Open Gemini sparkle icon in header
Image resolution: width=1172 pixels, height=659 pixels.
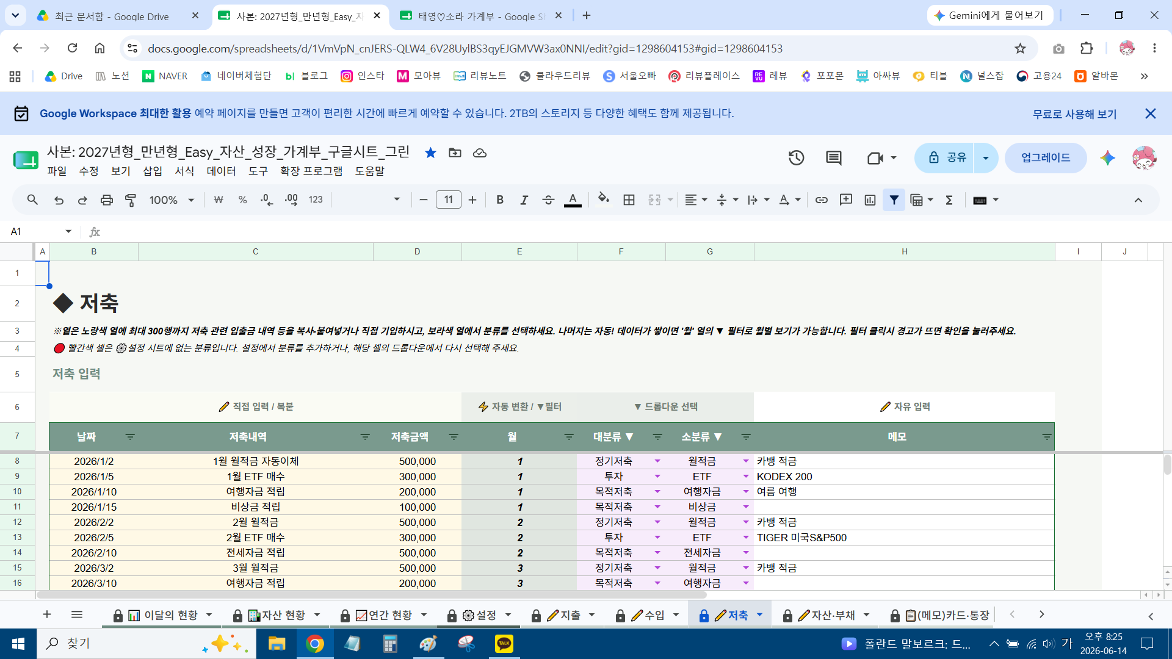(x=1107, y=158)
